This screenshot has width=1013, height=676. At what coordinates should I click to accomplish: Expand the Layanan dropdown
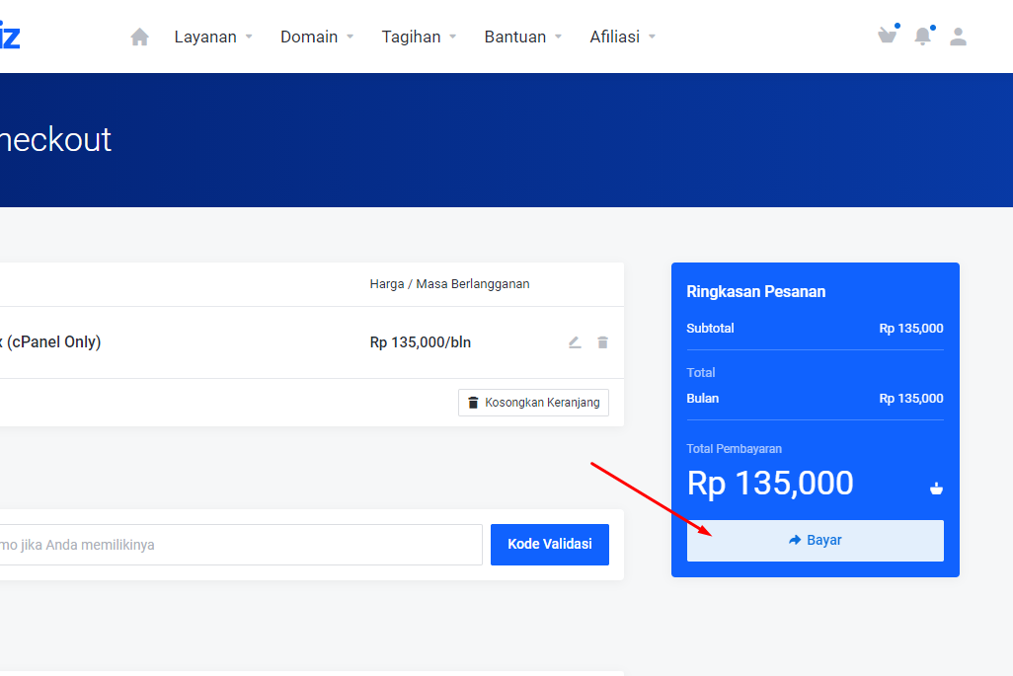click(x=213, y=37)
